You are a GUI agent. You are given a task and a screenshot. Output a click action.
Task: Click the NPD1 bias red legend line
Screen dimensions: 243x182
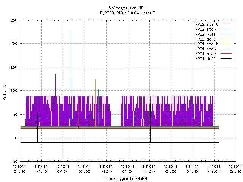tap(226, 54)
